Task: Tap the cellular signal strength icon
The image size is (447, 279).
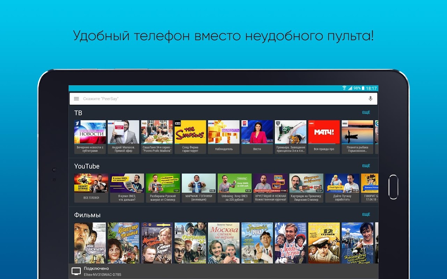Action: 350,88
